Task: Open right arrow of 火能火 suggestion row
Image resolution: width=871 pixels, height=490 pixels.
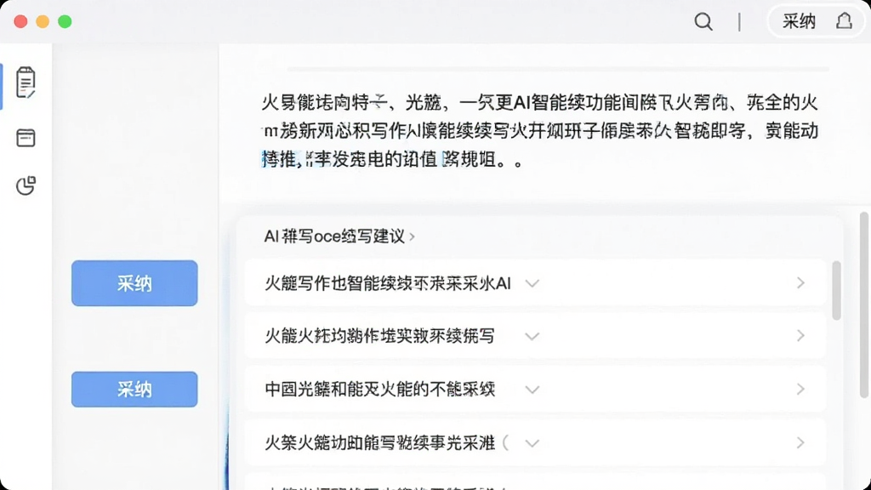Action: pos(800,335)
